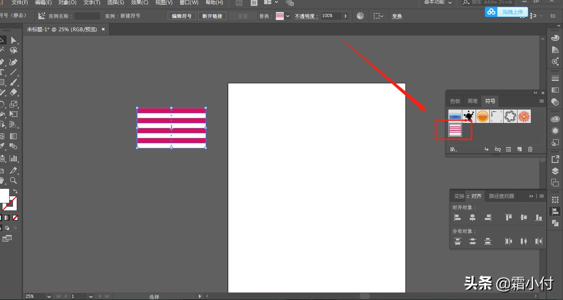Close 未标题-1 document tab
This screenshot has height=300, width=563.
tap(103, 29)
